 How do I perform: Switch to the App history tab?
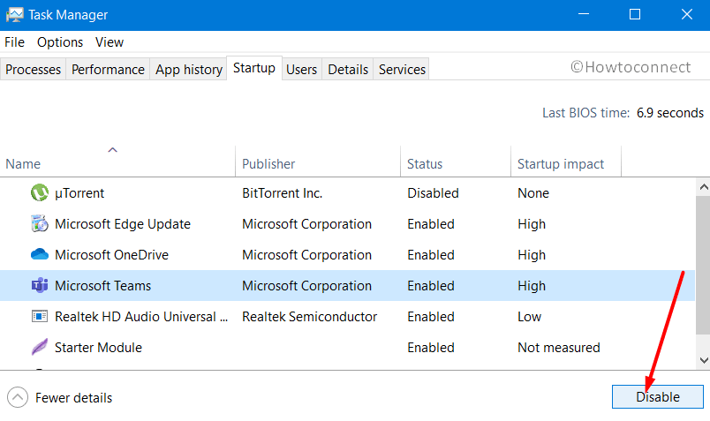(x=189, y=69)
